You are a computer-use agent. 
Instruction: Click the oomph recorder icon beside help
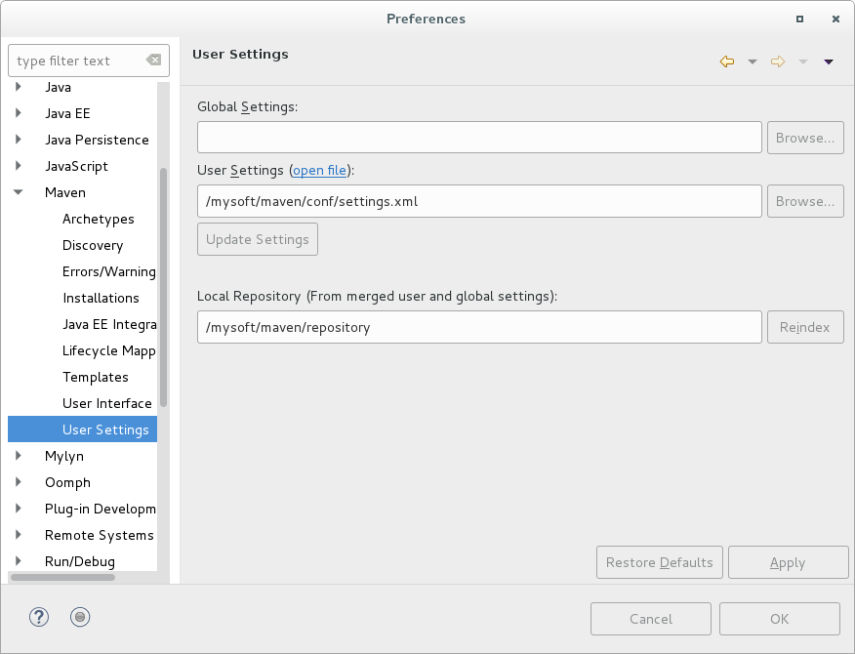pos(81,617)
